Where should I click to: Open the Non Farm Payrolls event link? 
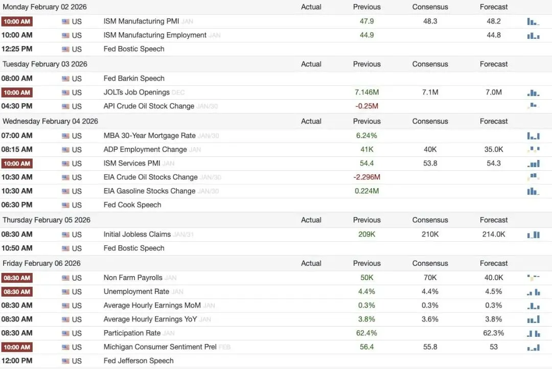pyautogui.click(x=133, y=278)
